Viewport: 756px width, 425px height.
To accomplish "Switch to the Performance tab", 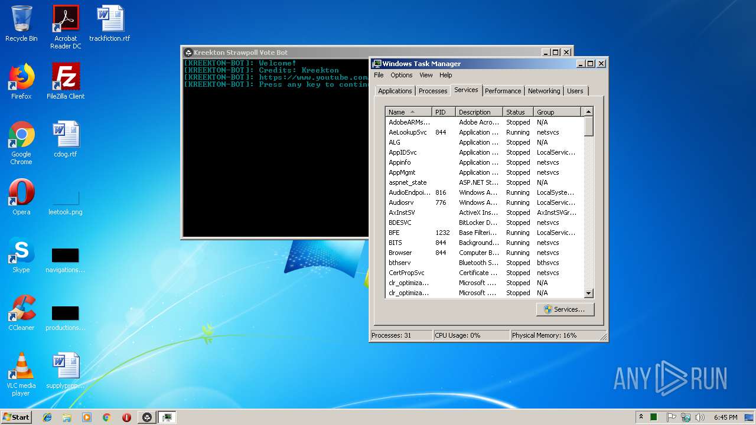I will point(503,91).
